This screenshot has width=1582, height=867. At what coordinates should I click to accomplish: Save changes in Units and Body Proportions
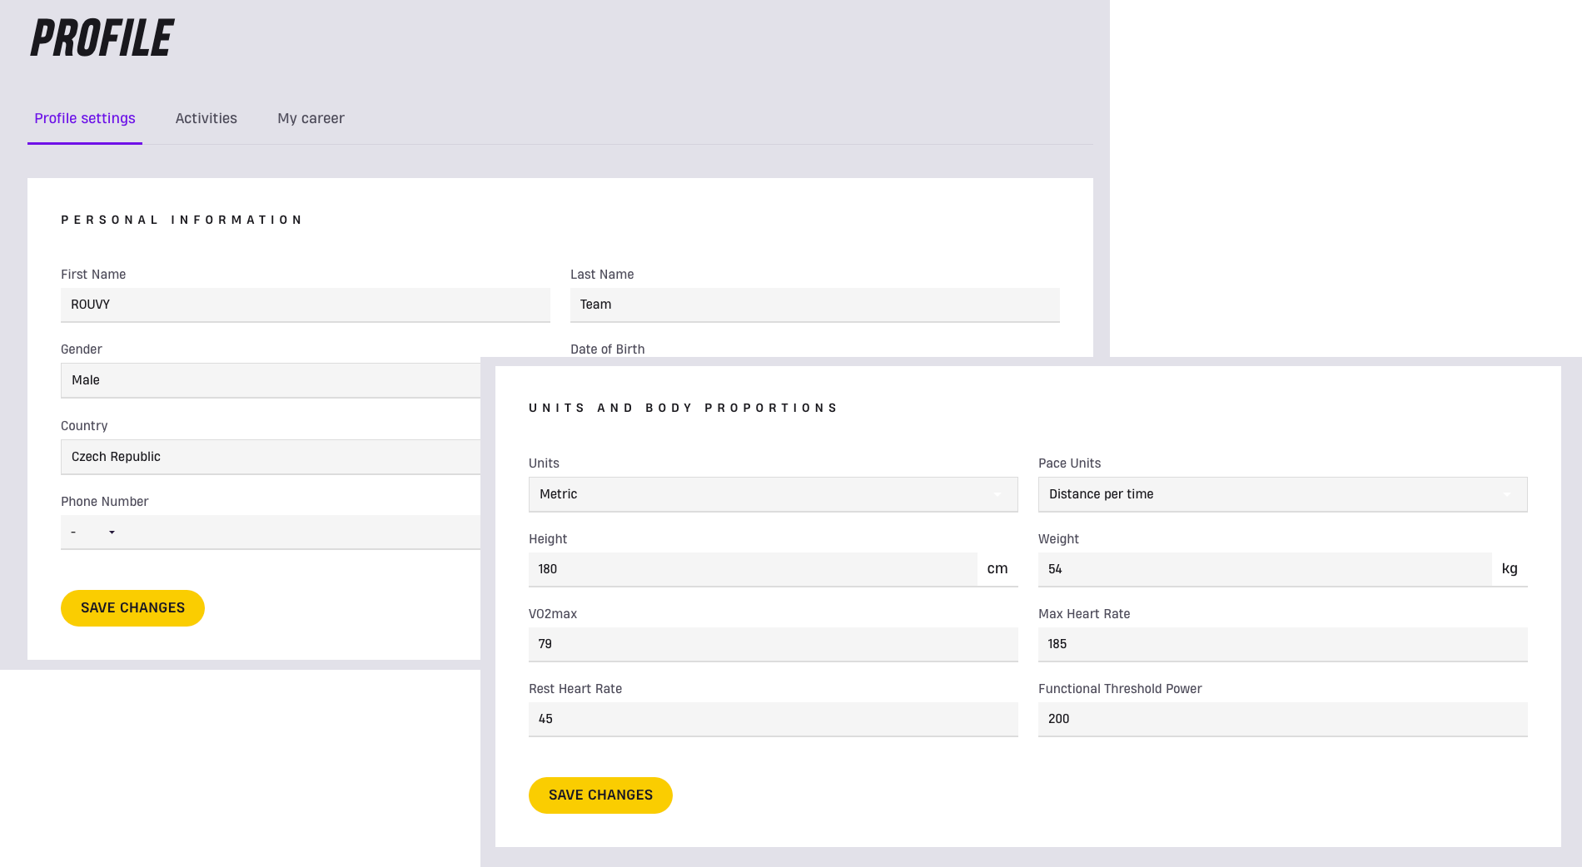[600, 795]
